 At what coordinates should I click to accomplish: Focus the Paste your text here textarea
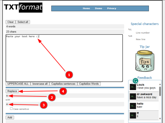tap(64, 58)
